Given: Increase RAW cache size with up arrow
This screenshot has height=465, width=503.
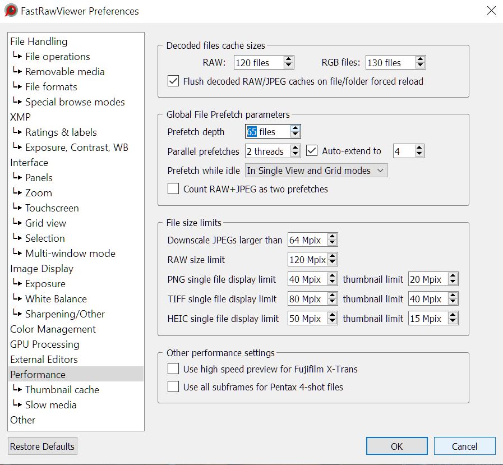Looking at the screenshot, I should coord(288,59).
